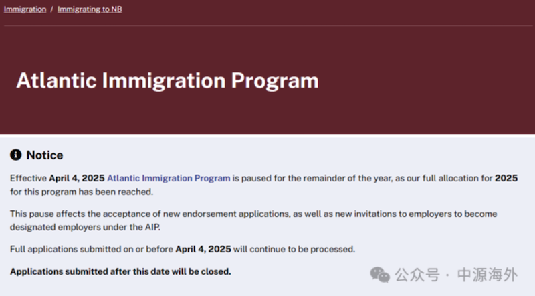535x296 pixels.
Task: Click bold April 4, 2025 after Effective
Action: [77, 179]
